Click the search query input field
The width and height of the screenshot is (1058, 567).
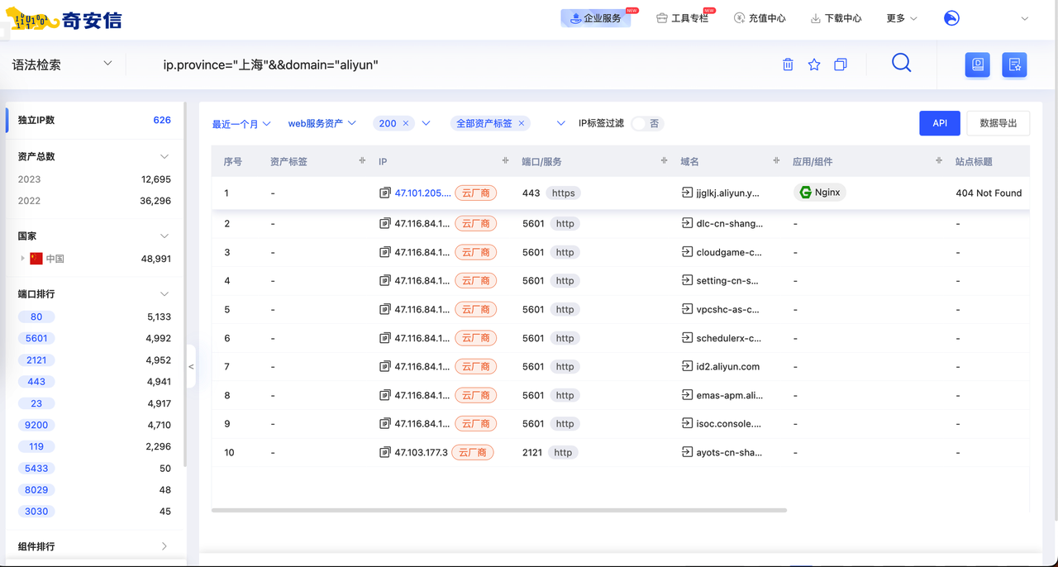pos(463,64)
